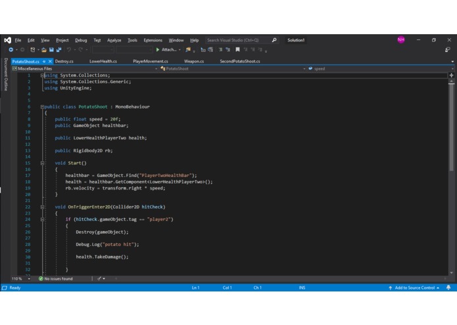Image resolution: width=457 pixels, height=325 pixels.
Task: Open the Attach button dropdown arrow
Action: [x=180, y=50]
